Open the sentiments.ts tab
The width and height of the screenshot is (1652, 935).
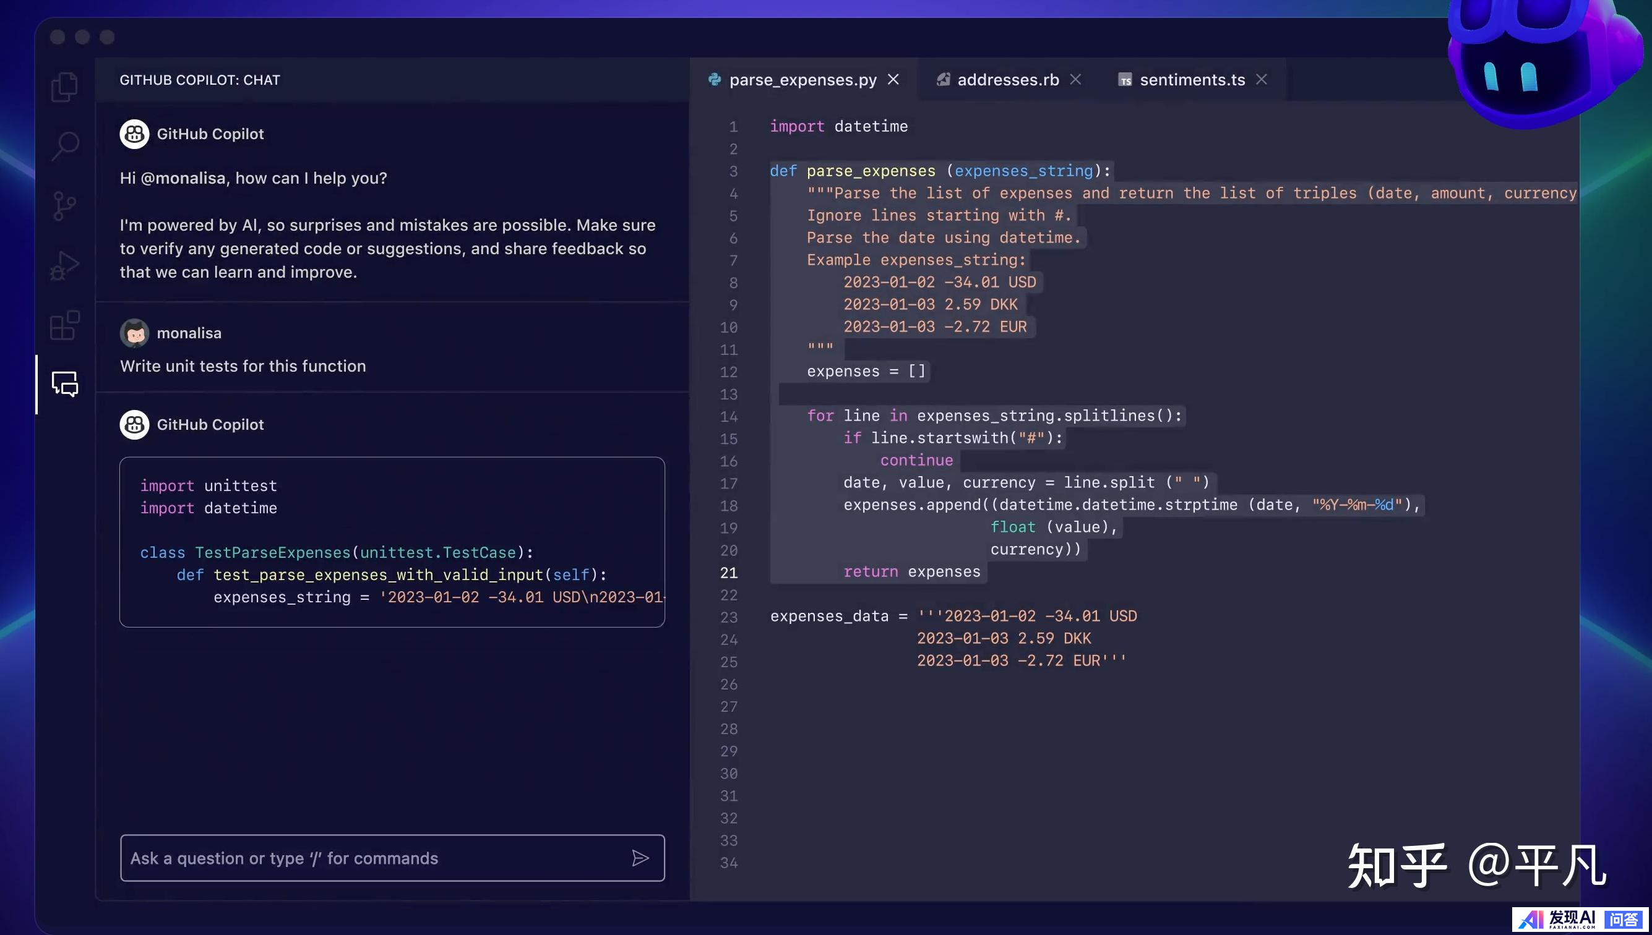click(x=1191, y=80)
